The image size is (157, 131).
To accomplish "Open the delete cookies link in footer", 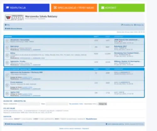I will [x=116, y=124].
